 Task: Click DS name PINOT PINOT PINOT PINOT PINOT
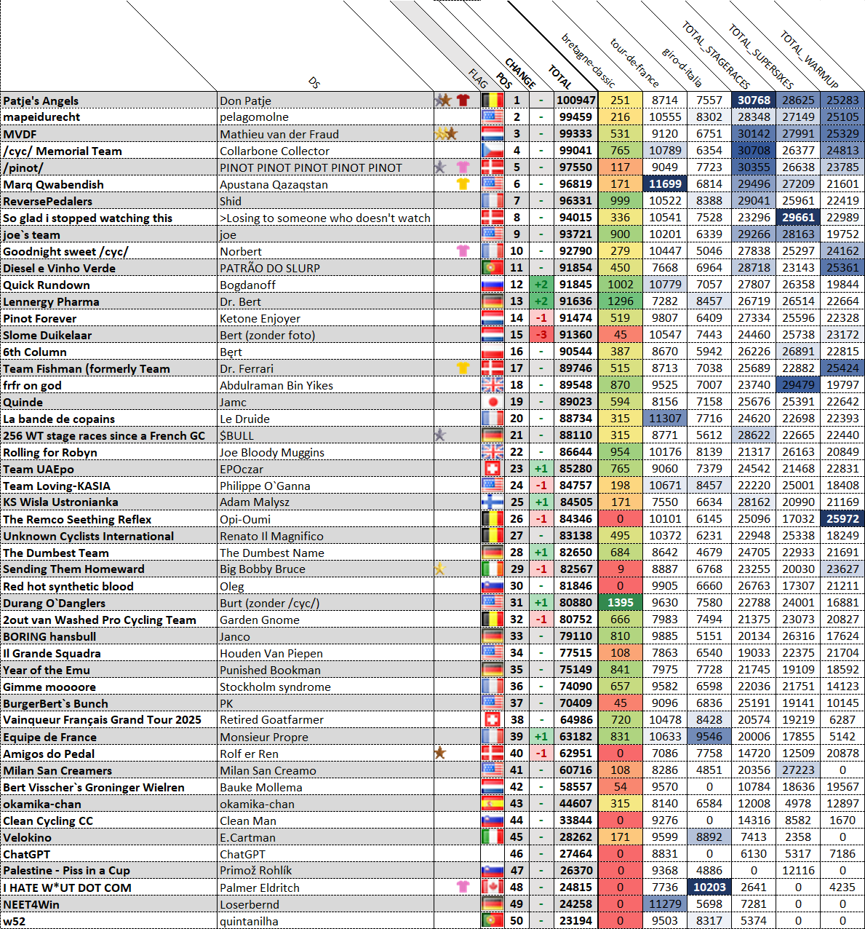tap(311, 167)
